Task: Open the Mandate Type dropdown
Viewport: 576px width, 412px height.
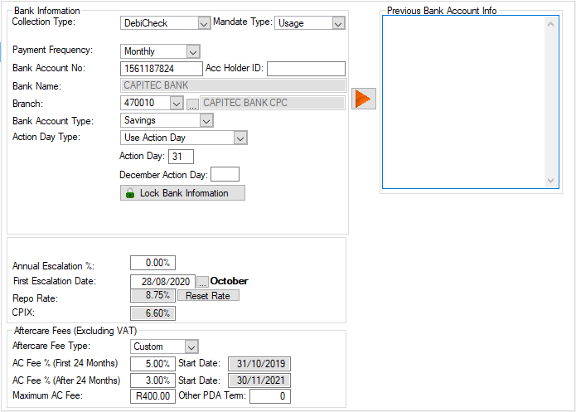Action: click(337, 23)
